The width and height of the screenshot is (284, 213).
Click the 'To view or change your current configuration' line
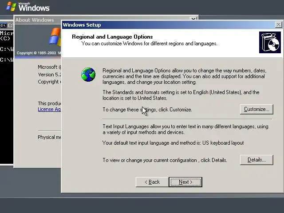[165, 160]
